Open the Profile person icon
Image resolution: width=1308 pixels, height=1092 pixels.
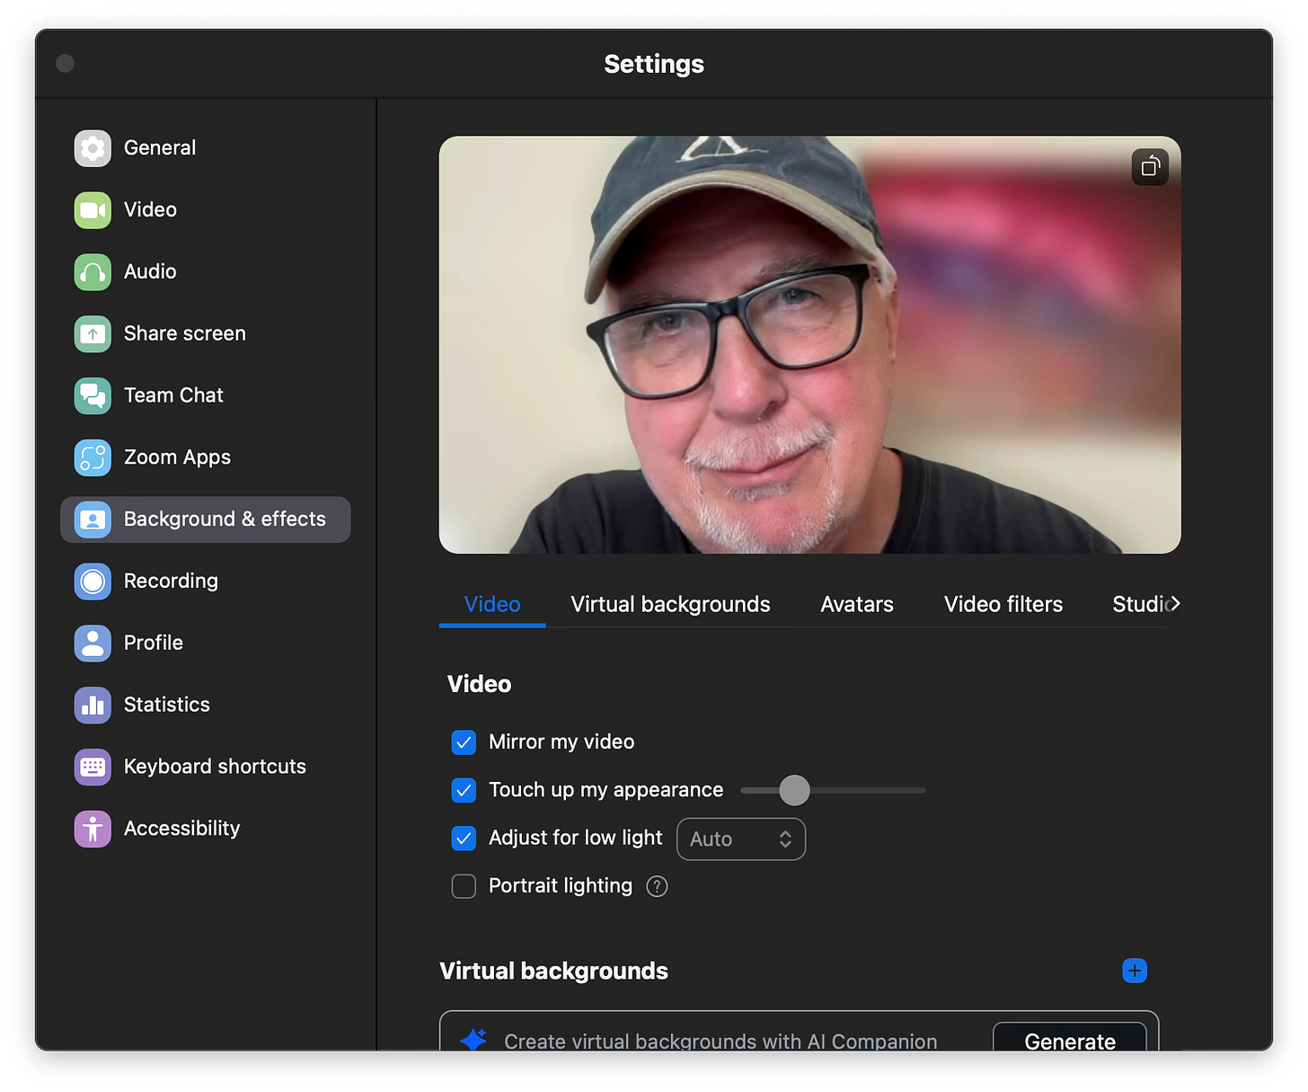(93, 644)
